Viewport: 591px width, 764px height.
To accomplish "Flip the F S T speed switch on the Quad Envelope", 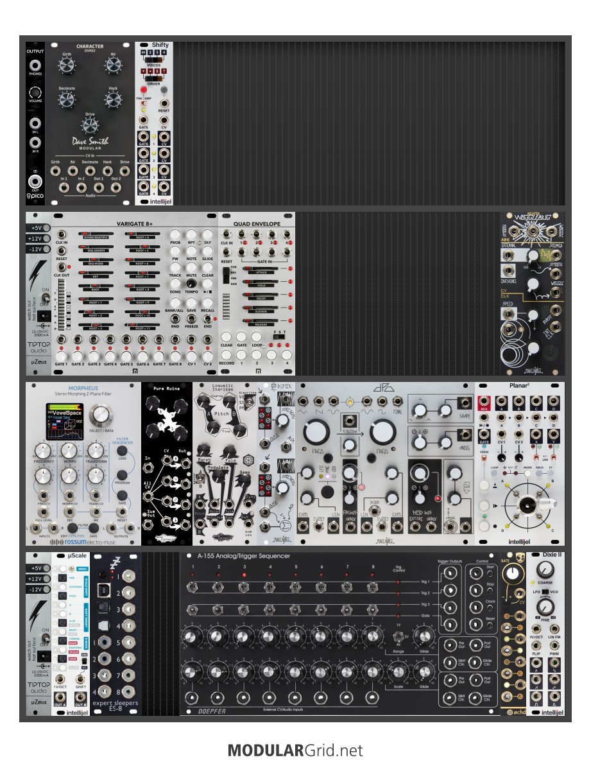I will 279,336.
